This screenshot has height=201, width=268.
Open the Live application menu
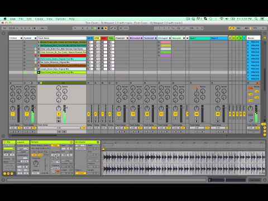click(x=13, y=19)
